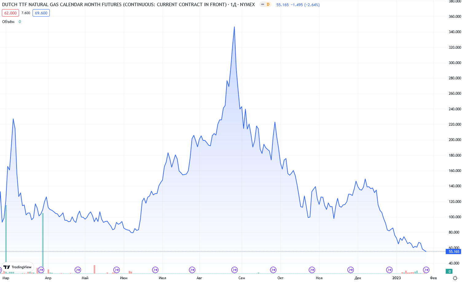462x282 pixels.
Task: Click the contract rollover marker before Дек
Action: pyautogui.click(x=350, y=270)
